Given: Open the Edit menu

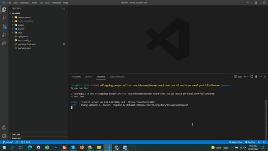Looking at the screenshot, I should pos(15,3).
